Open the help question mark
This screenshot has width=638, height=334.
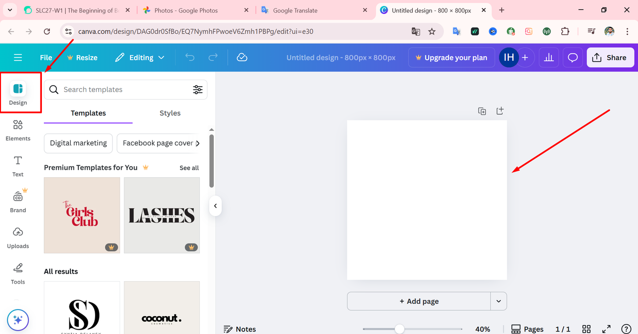point(626,329)
